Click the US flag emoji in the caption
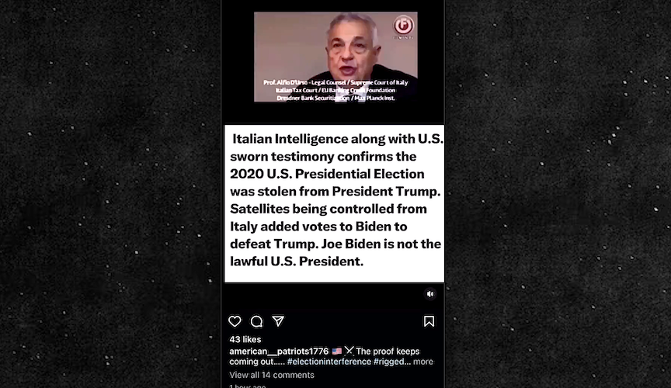 click(337, 352)
